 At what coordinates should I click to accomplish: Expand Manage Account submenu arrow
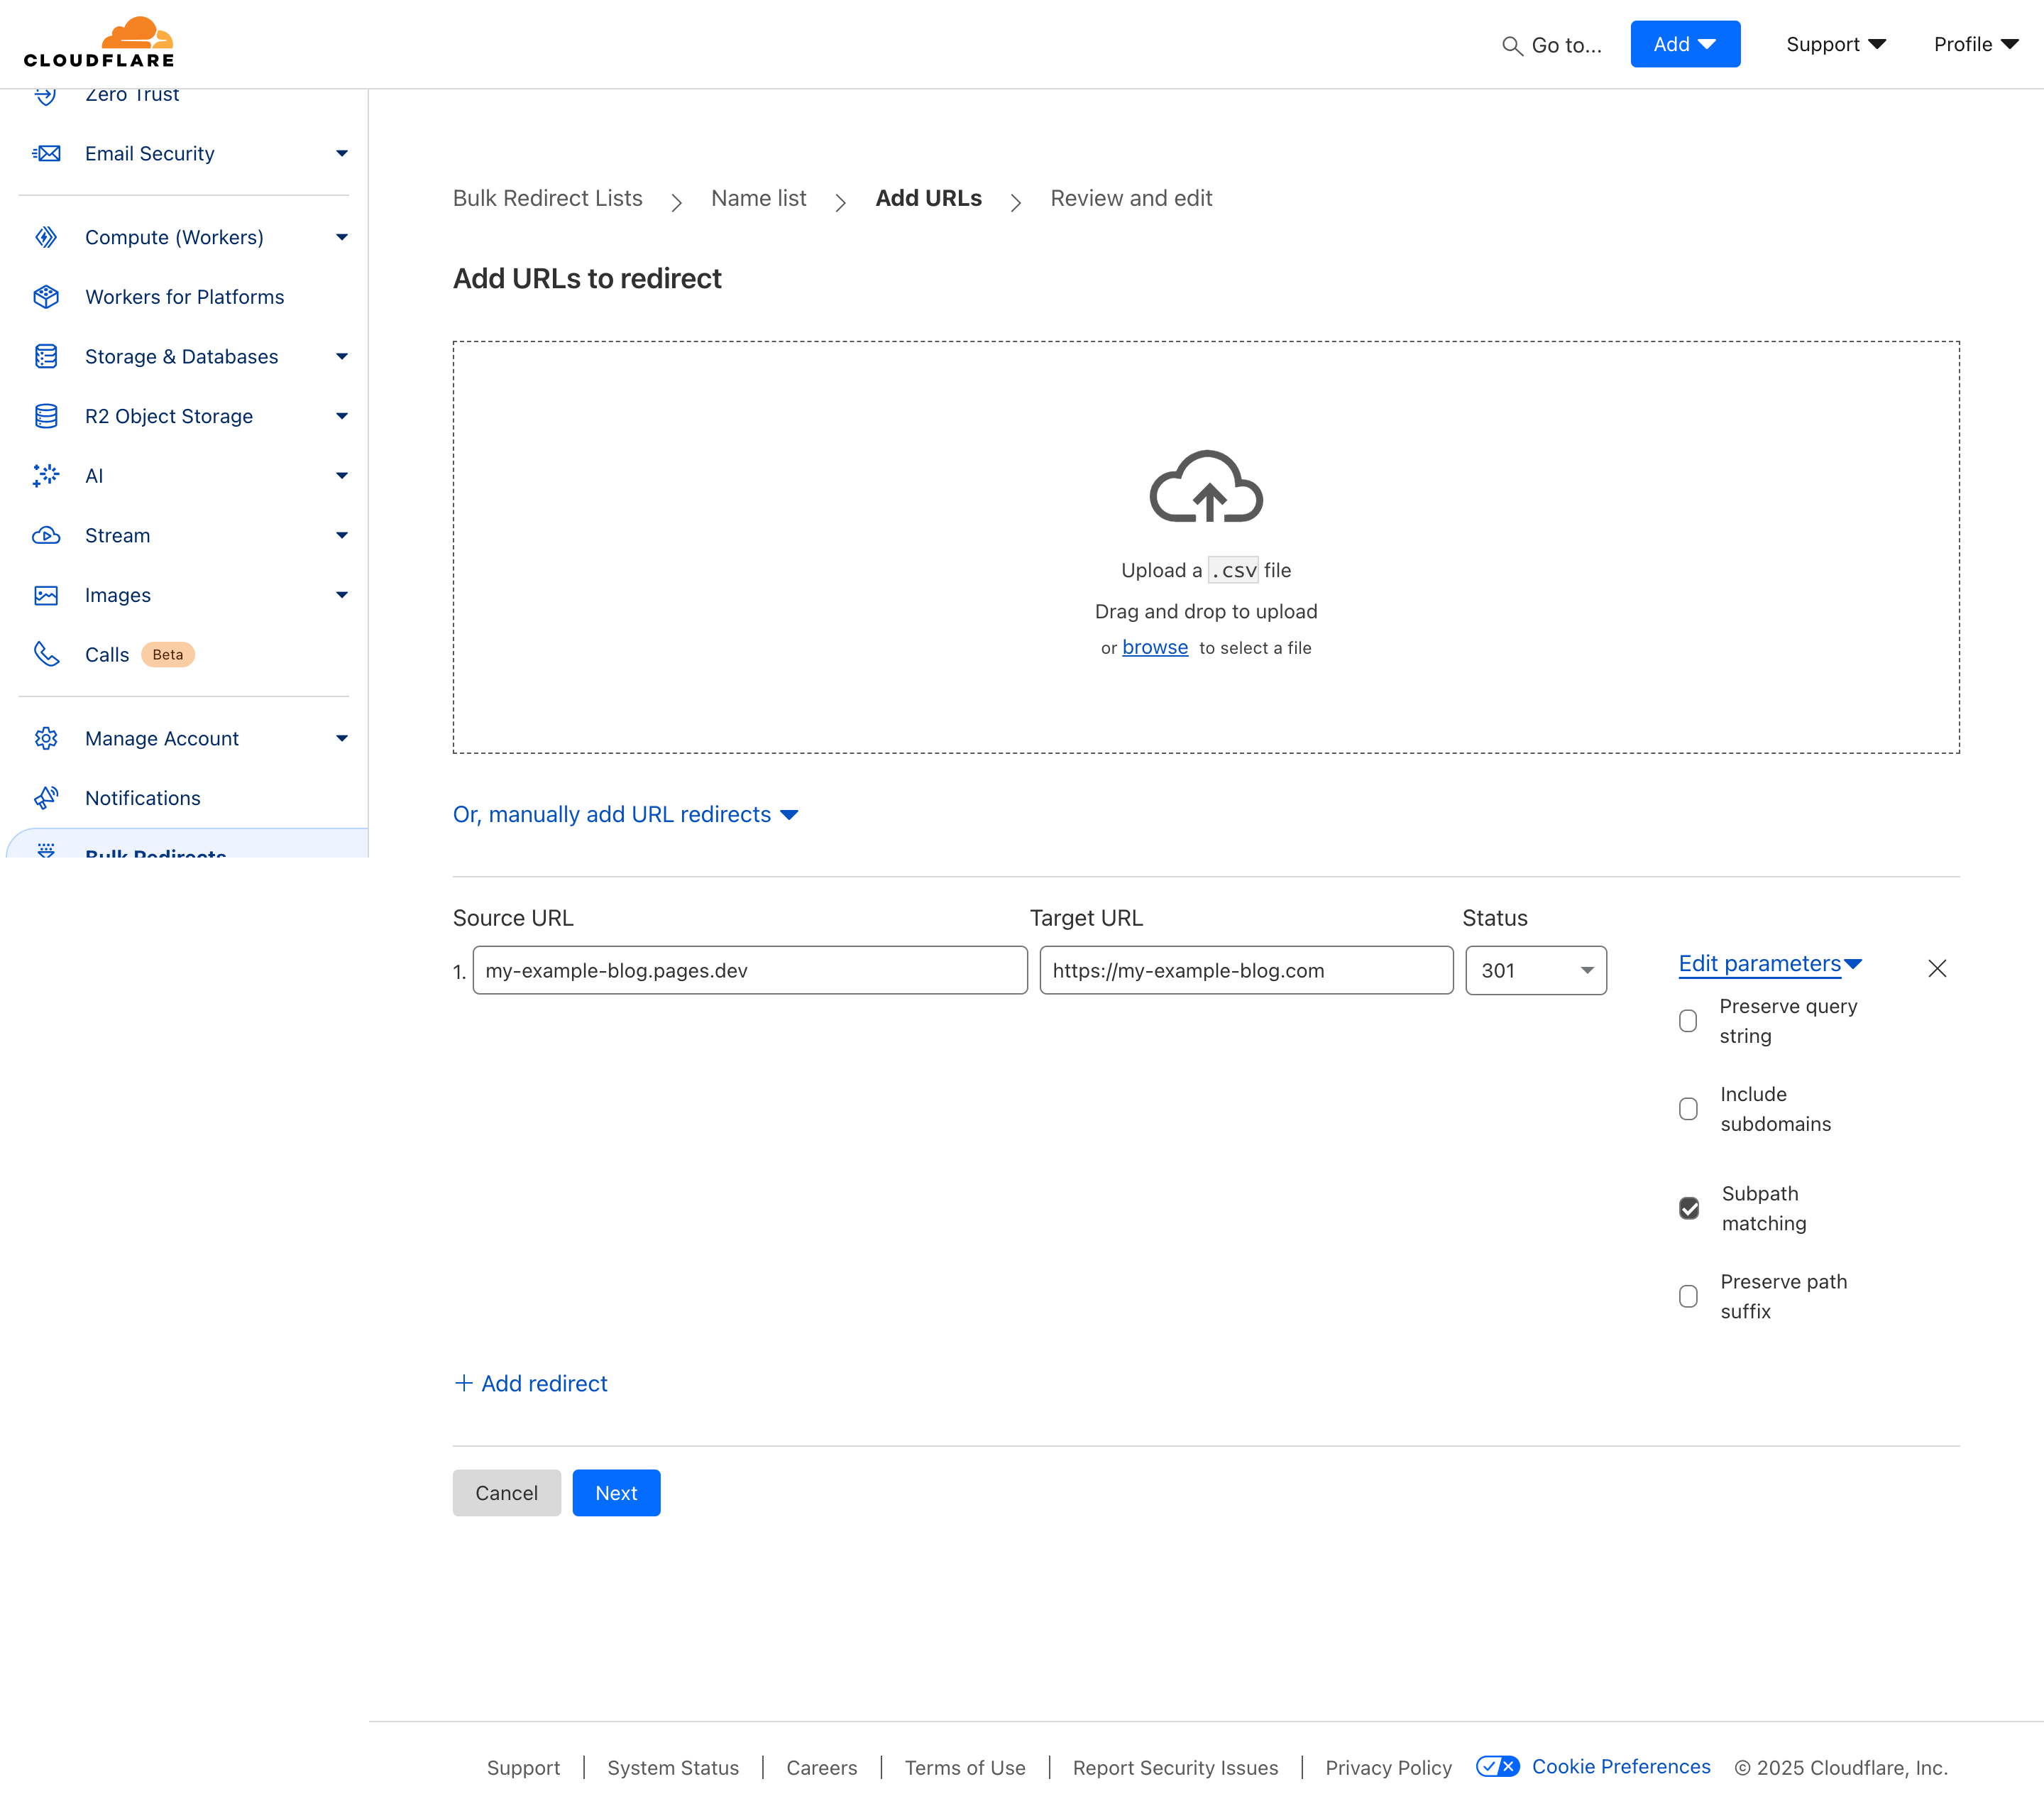click(342, 738)
